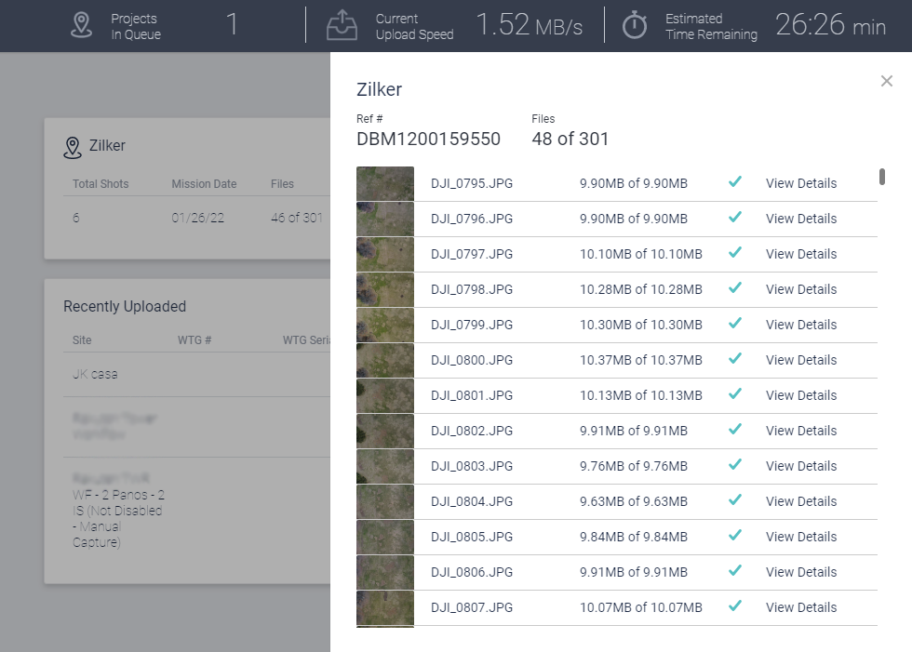Open the DJI_0797.JPG thumbnail

click(385, 255)
